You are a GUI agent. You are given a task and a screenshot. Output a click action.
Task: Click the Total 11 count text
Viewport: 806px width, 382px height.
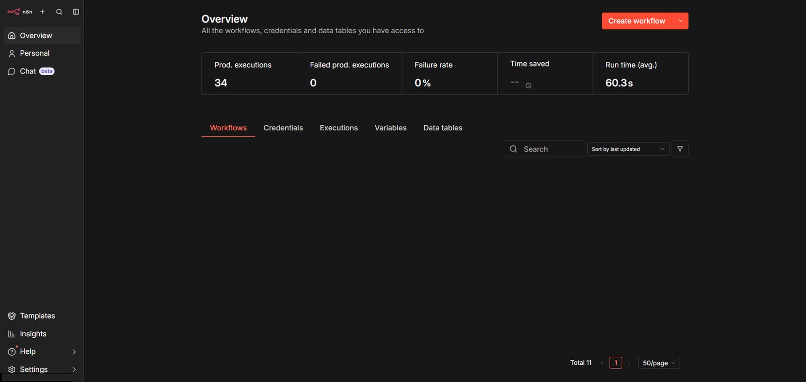tap(581, 363)
